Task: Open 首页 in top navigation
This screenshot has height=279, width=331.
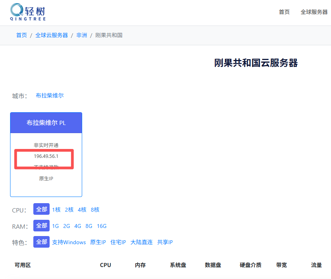Action: pos(284,12)
